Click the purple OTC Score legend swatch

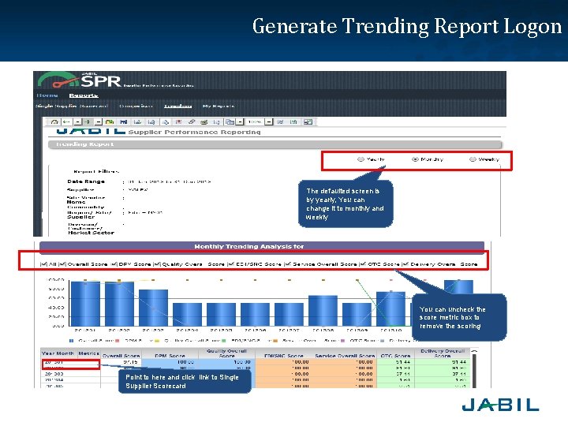[342, 341]
